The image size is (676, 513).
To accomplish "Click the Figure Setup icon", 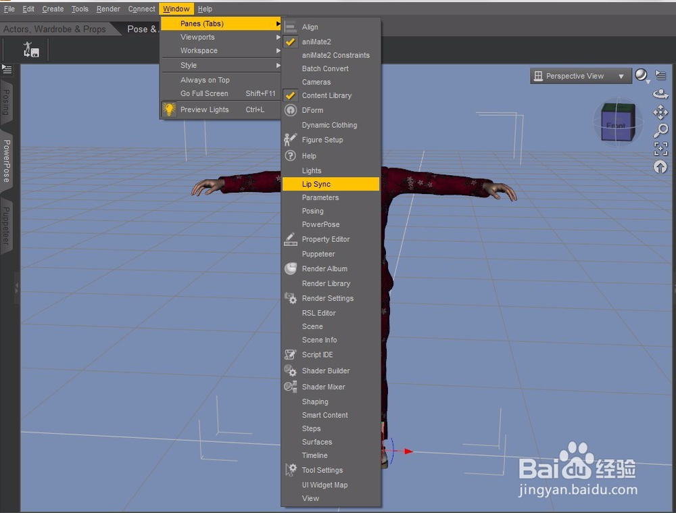I will (x=291, y=140).
